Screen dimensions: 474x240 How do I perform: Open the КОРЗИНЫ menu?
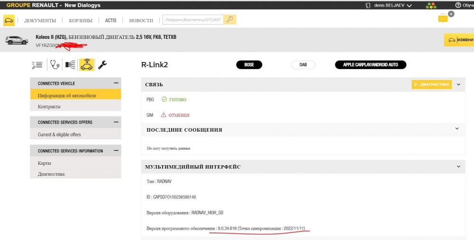pos(81,20)
